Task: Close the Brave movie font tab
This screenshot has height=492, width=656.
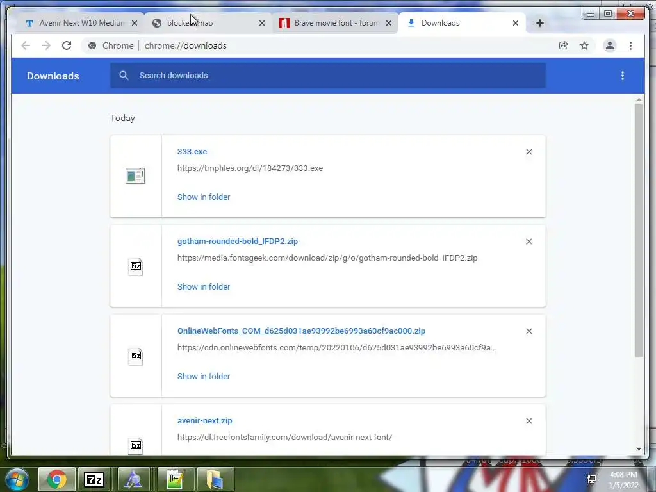Action: click(389, 23)
